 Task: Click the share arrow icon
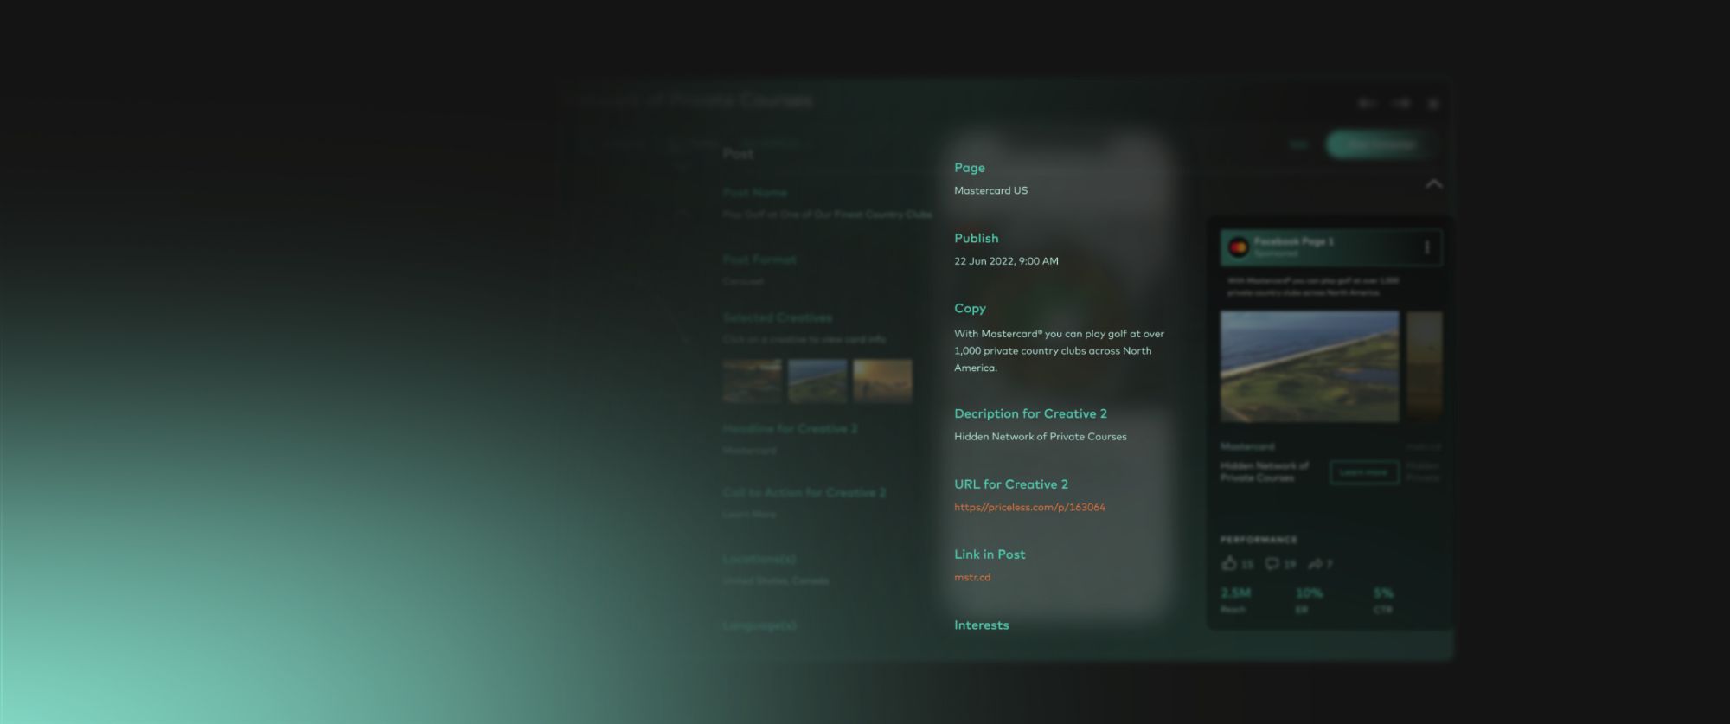[x=1315, y=564]
